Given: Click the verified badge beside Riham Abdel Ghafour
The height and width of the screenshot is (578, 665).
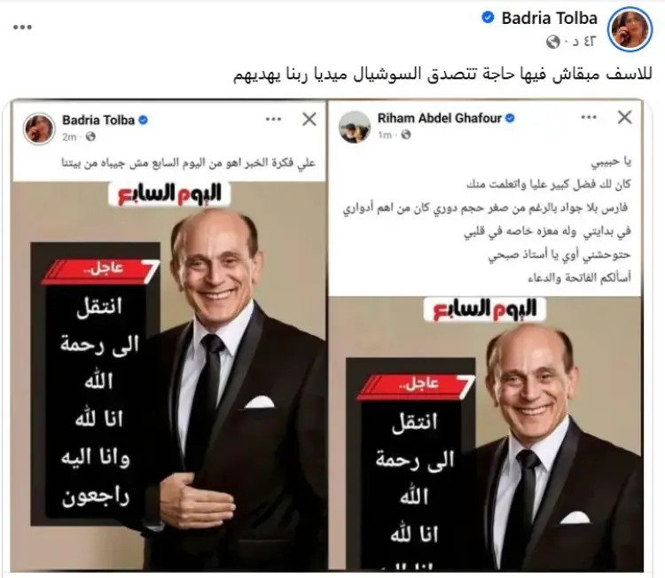Looking at the screenshot, I should pos(510,118).
